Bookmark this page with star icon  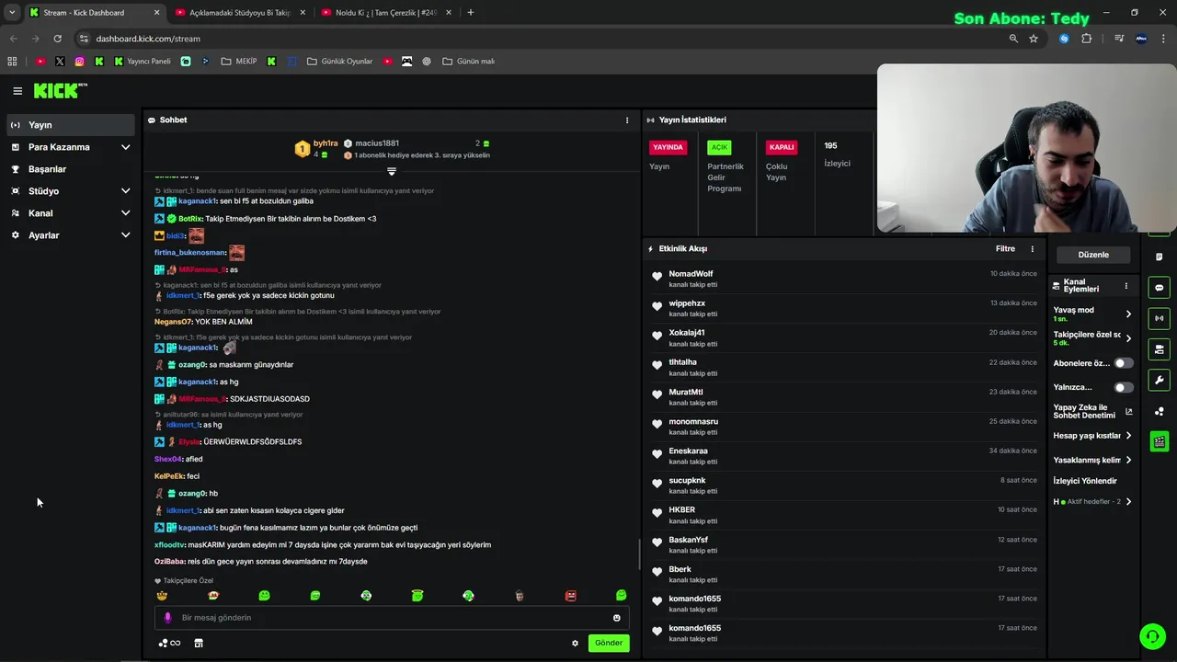click(1034, 39)
